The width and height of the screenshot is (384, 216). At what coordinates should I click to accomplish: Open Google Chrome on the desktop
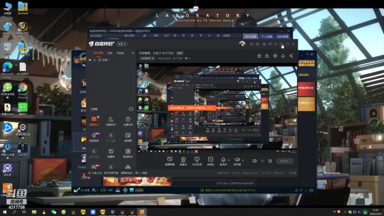point(23,90)
